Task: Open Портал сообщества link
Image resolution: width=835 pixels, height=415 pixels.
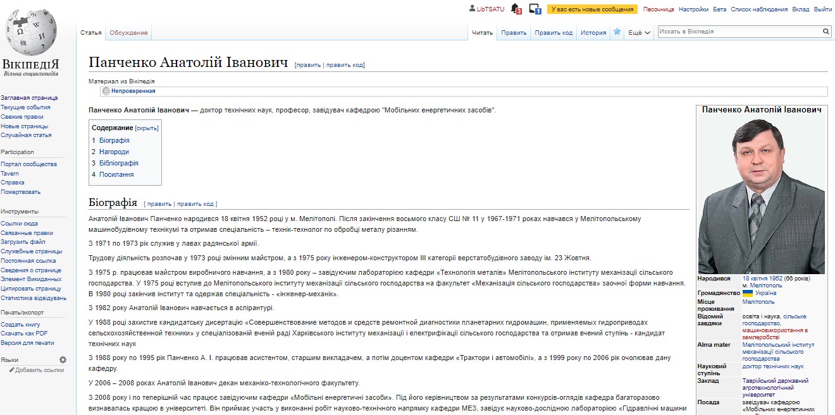Action: tap(28, 164)
